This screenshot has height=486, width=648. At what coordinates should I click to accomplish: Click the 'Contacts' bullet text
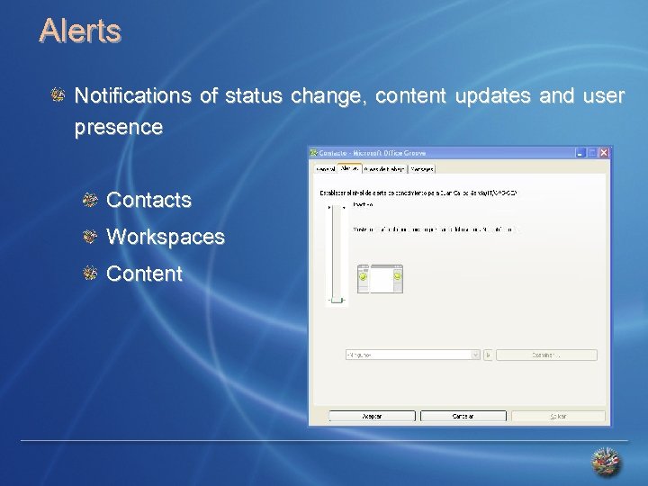[148, 200]
